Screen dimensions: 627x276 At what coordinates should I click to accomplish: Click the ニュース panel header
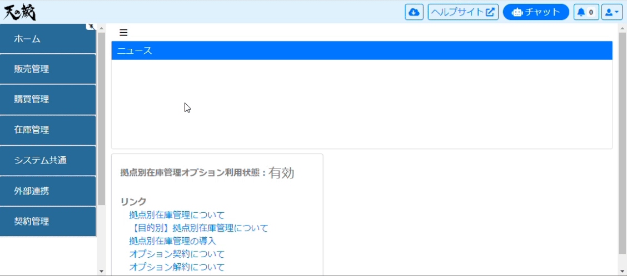coord(362,50)
